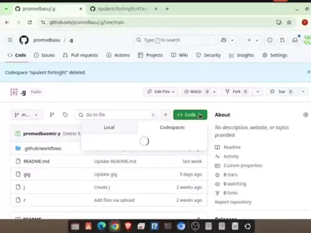Open the Insights tab
This screenshot has height=233, width=311.
coord(241,55)
